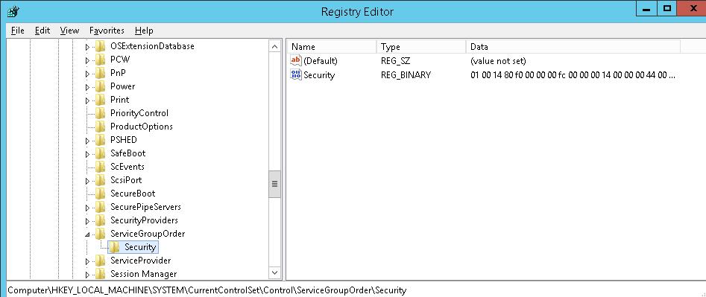Click the binary data '01 00 14 80...' cell
Viewport: 706px width, 297px height.
pos(573,75)
